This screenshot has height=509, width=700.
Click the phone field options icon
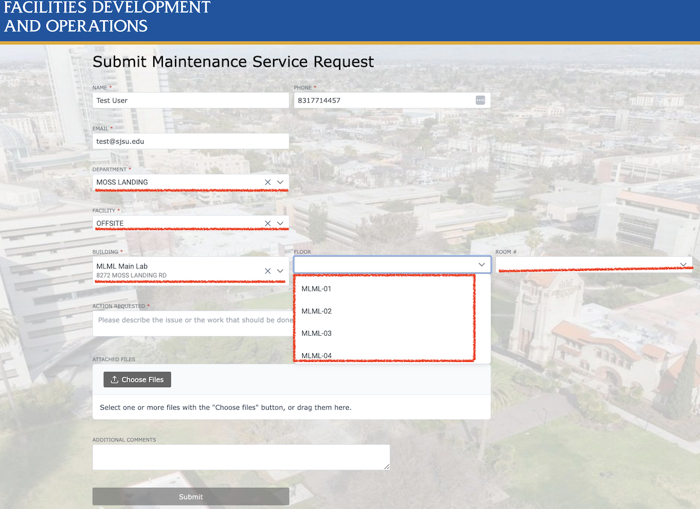point(480,101)
